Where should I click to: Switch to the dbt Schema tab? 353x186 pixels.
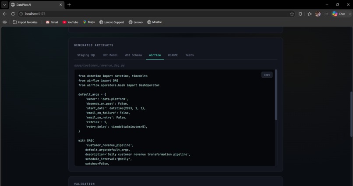tap(133, 55)
